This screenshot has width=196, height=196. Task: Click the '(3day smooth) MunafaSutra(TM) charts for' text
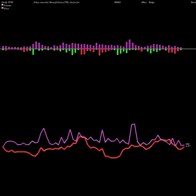click(x=56, y=2)
